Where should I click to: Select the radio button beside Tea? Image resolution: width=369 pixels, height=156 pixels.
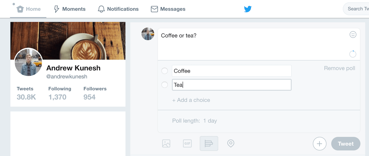point(165,85)
